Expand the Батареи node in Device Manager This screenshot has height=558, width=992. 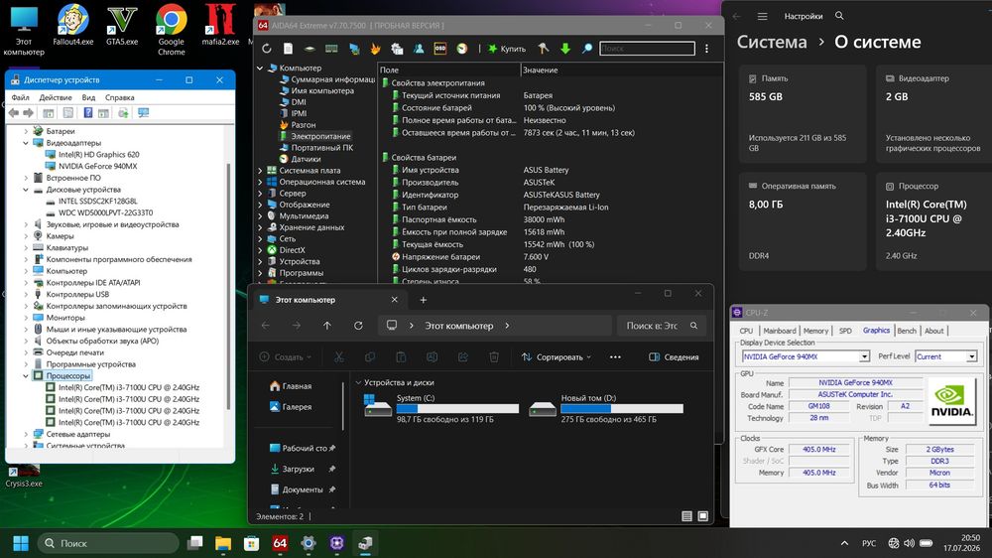click(26, 131)
